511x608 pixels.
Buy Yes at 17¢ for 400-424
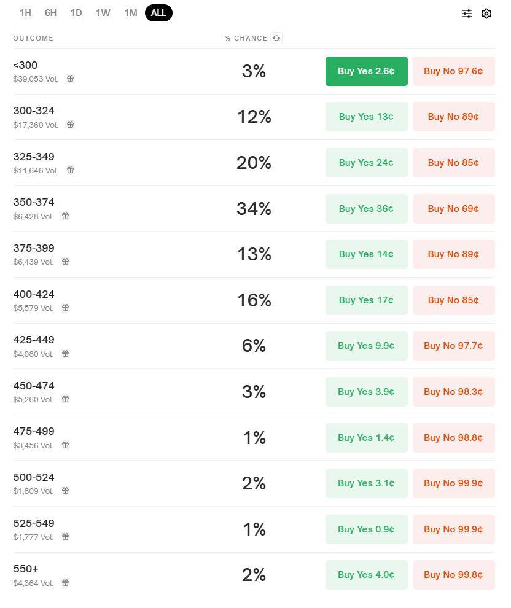tap(367, 300)
